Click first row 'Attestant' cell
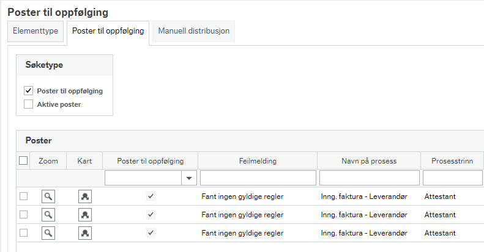This screenshot has height=252, width=484. 440,196
